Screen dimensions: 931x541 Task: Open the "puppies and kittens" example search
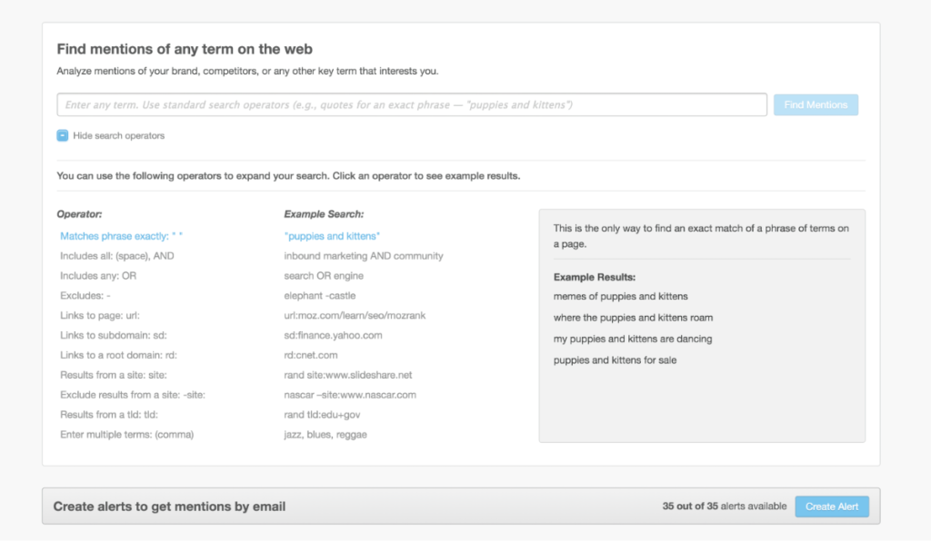(x=332, y=236)
